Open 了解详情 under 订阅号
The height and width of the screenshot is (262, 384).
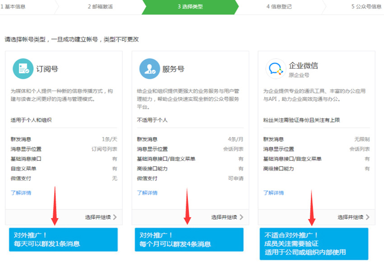[x=21, y=193]
